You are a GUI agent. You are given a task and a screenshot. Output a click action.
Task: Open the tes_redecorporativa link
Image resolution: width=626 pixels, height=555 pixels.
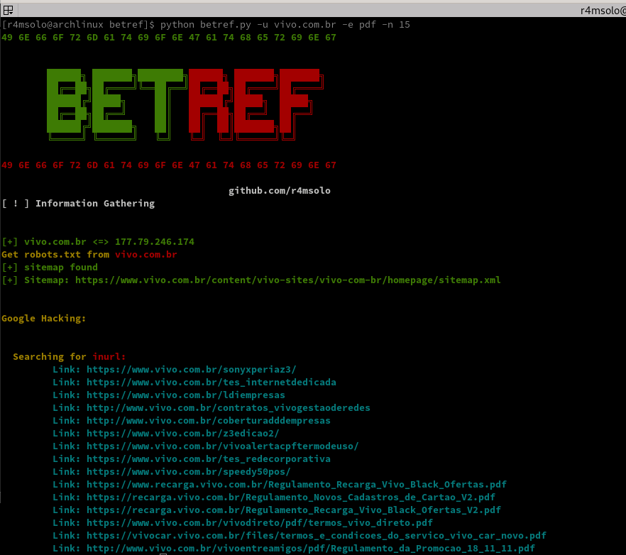point(209,459)
